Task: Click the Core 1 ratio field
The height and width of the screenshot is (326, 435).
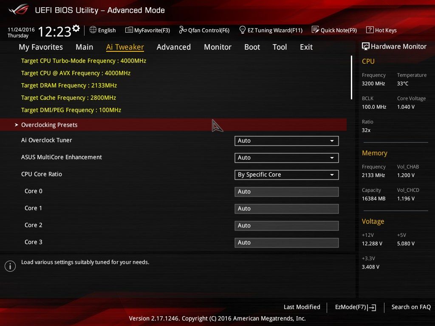Action: click(x=286, y=208)
